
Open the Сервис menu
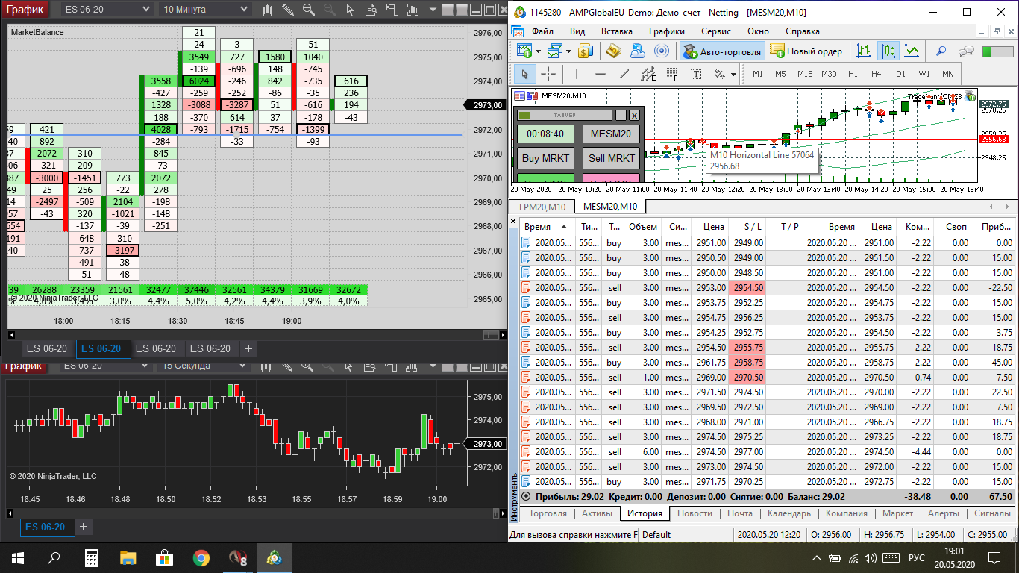(x=718, y=31)
